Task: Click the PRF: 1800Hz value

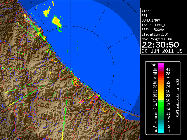Action: 153,30
